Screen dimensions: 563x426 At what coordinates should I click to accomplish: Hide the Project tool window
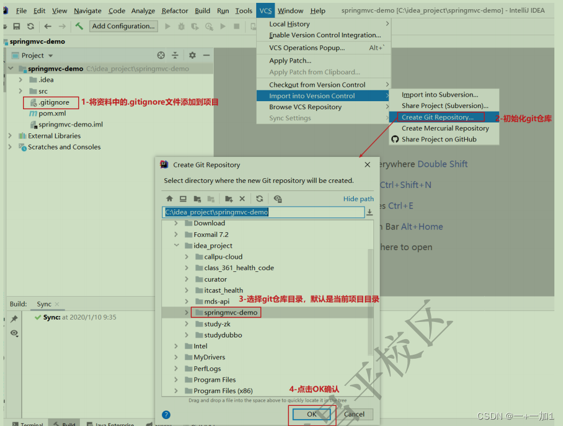207,55
